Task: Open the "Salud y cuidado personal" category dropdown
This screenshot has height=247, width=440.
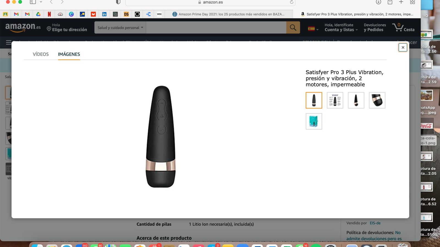Action: click(x=120, y=27)
